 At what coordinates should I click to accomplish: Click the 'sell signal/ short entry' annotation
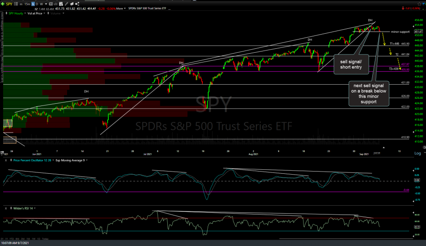351,64
